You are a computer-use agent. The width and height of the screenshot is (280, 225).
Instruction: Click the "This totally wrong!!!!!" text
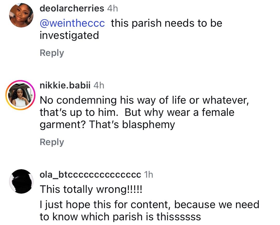click(x=91, y=190)
